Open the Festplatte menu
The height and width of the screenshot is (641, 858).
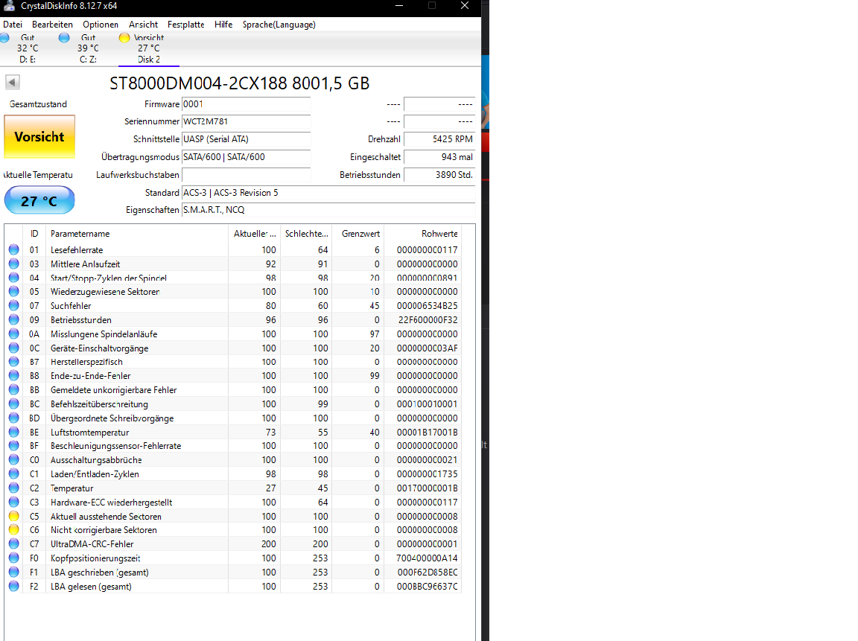point(186,25)
